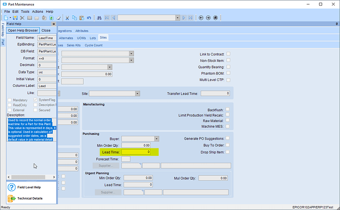Click the Save floppy disk icon
340x210 pixels.
15,18
